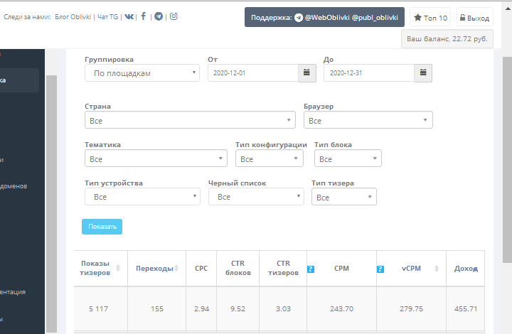Open the Браузер dropdown
The height and width of the screenshot is (334, 512).
(x=368, y=120)
